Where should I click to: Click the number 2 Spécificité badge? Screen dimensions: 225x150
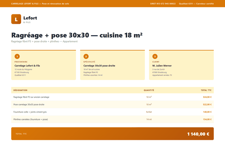[x=86, y=56]
